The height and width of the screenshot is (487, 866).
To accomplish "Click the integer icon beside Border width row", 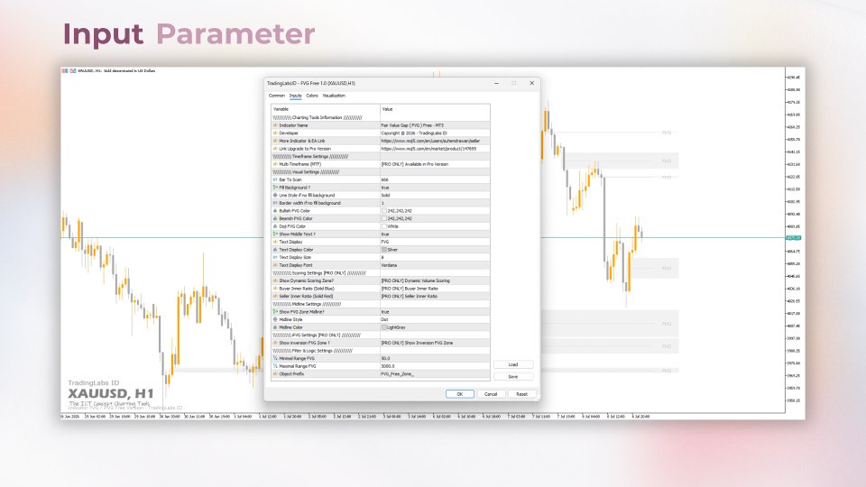I will coord(275,203).
